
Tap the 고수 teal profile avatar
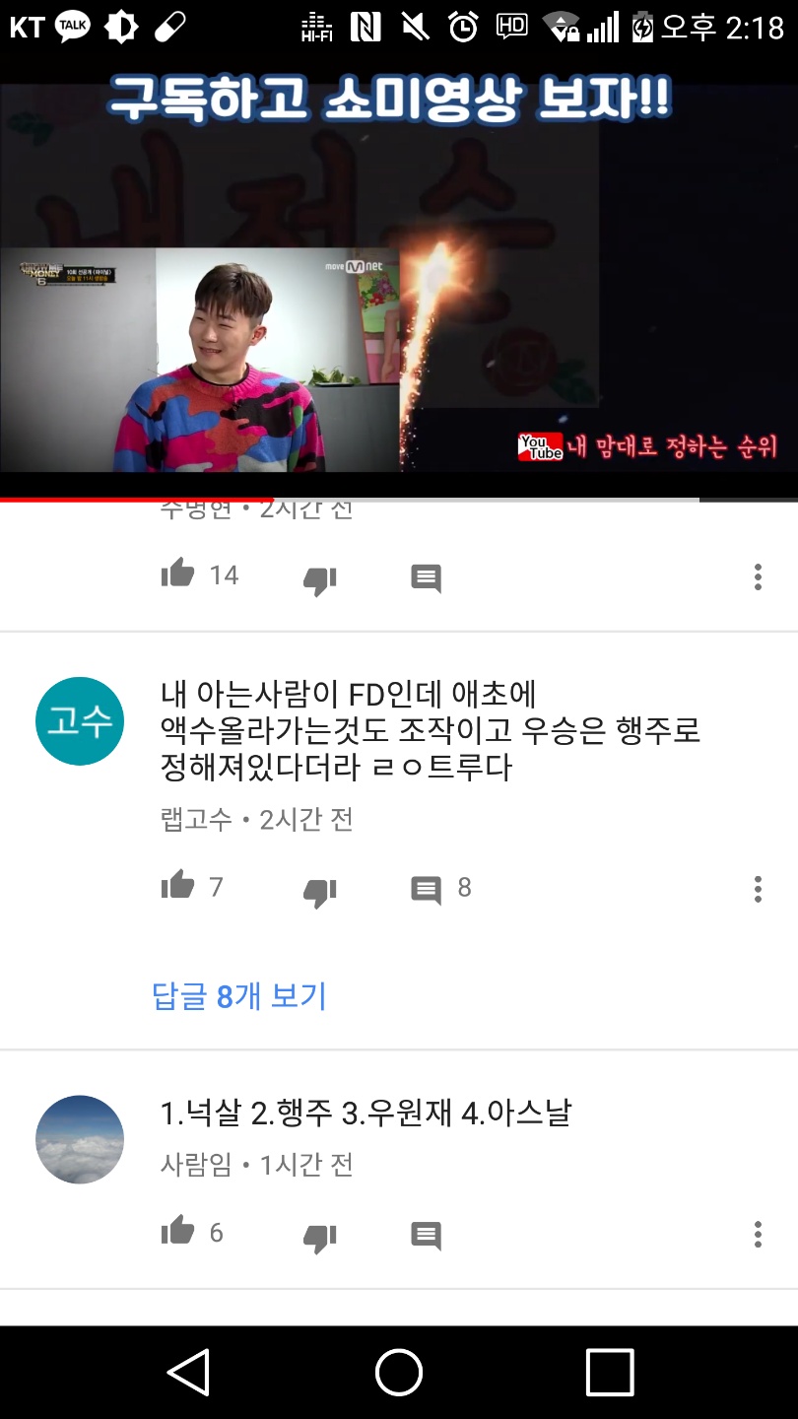(x=80, y=721)
